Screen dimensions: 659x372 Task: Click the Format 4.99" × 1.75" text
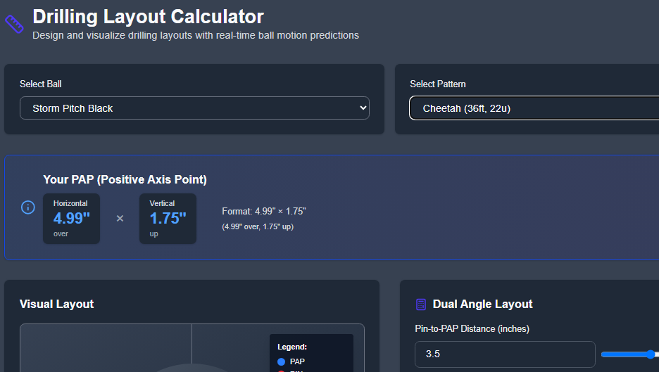pos(264,212)
